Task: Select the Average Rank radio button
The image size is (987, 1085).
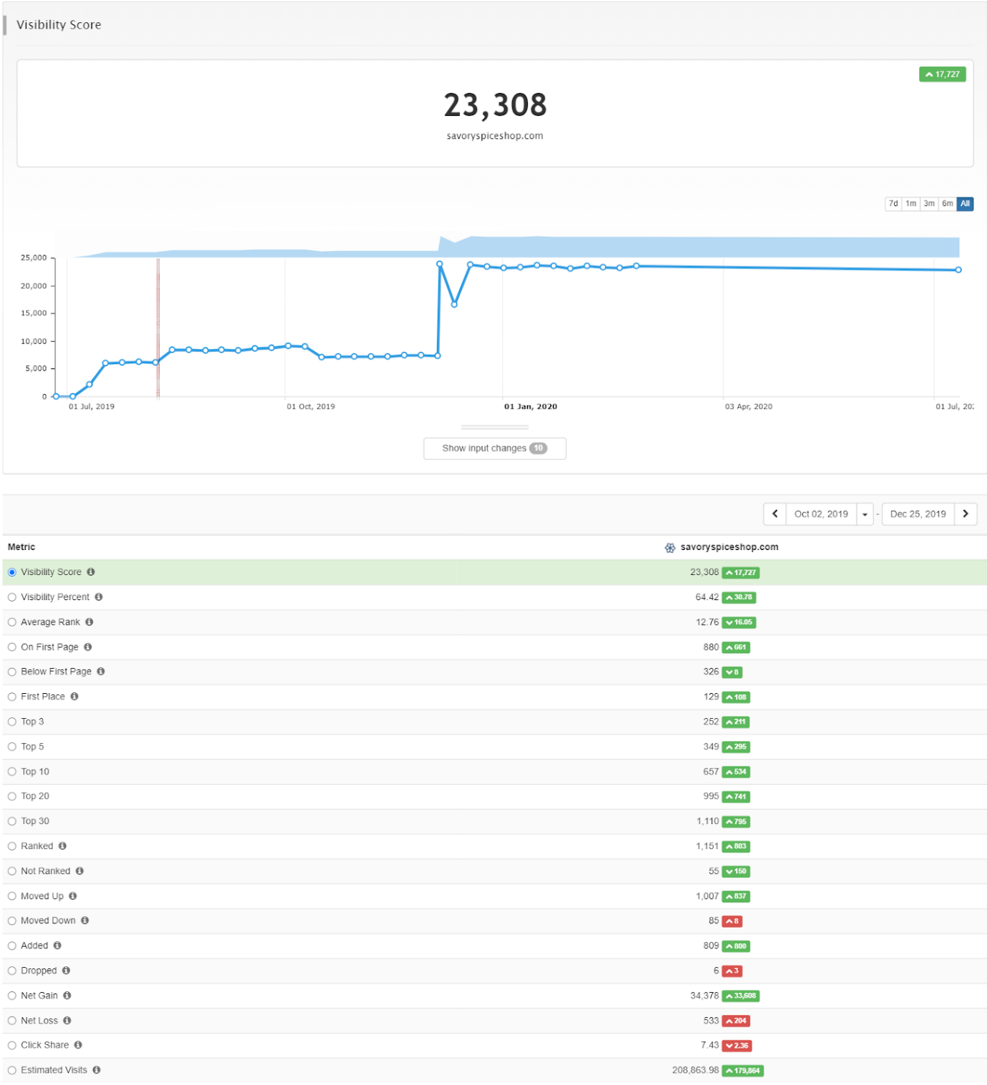Action: click(11, 622)
